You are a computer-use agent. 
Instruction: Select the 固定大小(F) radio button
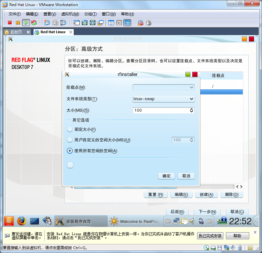[70, 130]
